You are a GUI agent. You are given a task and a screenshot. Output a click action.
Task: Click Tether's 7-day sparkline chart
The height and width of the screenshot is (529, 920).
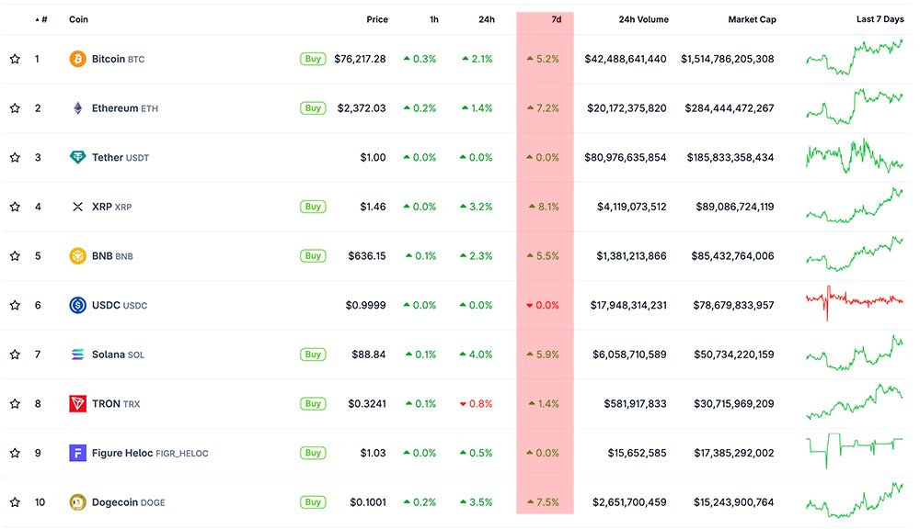pos(853,157)
